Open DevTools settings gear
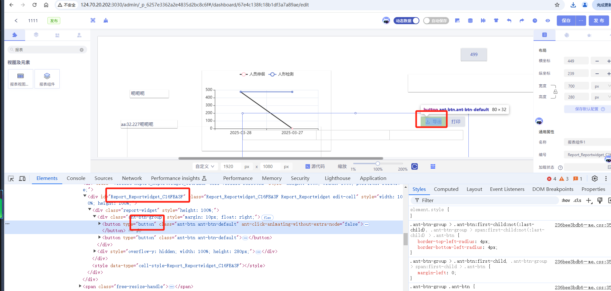Viewport: 611px width, 291px height. 595,178
